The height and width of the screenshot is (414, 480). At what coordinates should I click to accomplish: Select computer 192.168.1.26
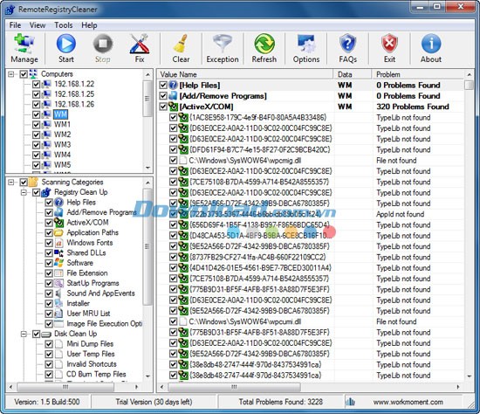tap(74, 104)
